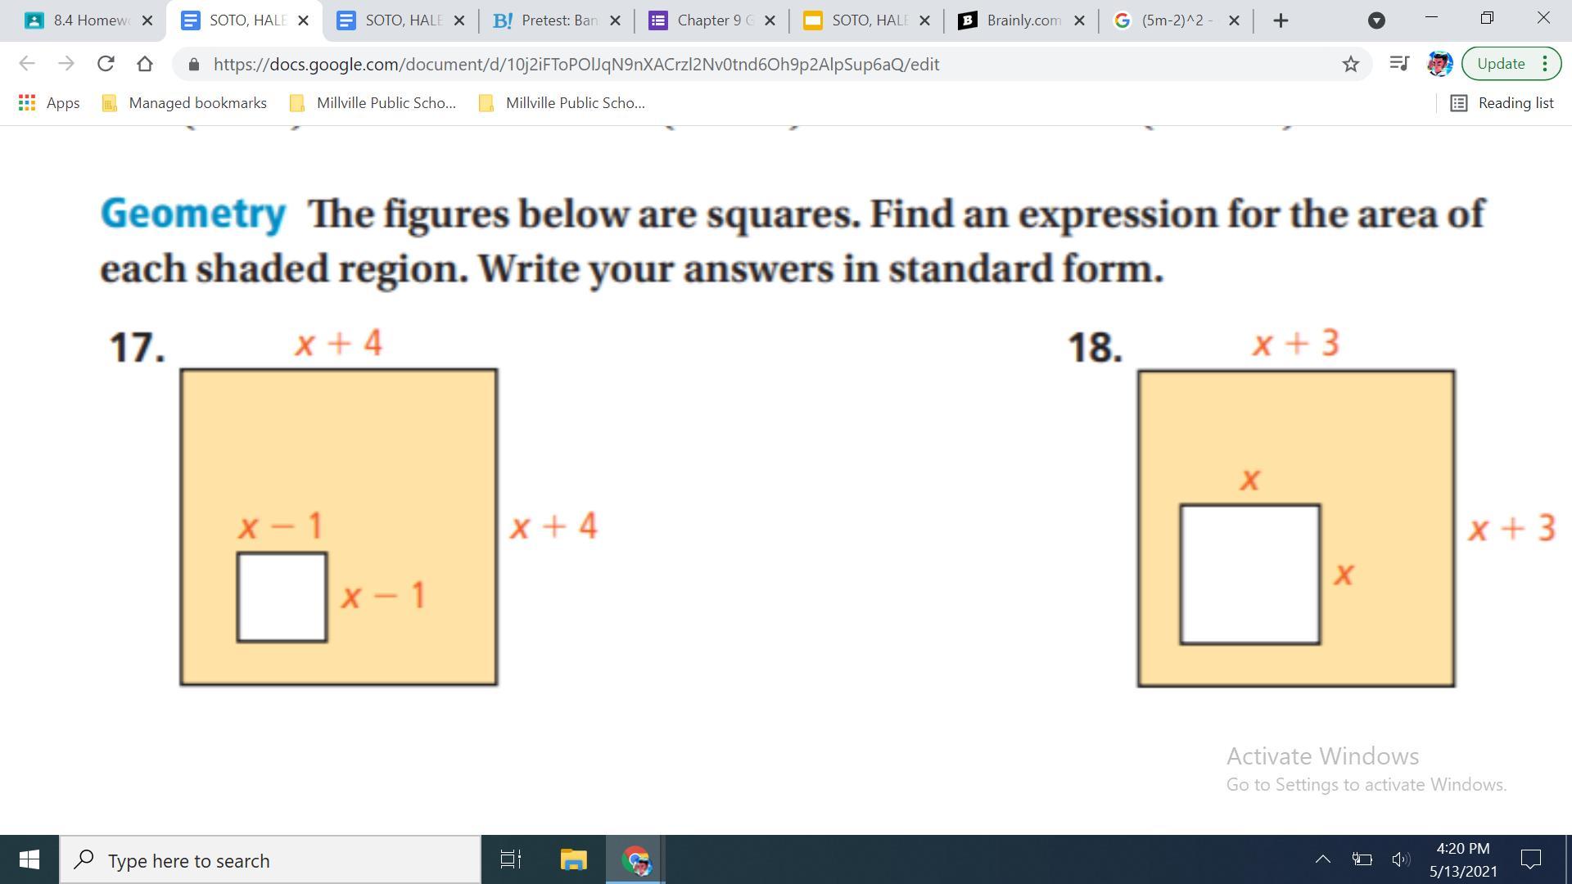Click the Home icon in the Chrome toolbar
This screenshot has width=1572, height=884.
coord(145,64)
